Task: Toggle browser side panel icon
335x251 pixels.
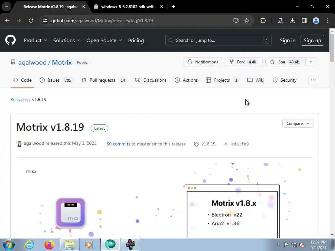Action: [304, 21]
